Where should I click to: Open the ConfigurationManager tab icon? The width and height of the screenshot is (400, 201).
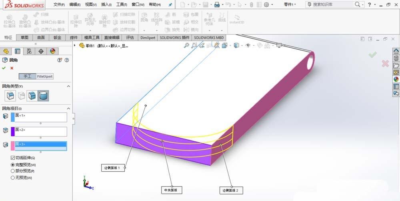coord(29,51)
